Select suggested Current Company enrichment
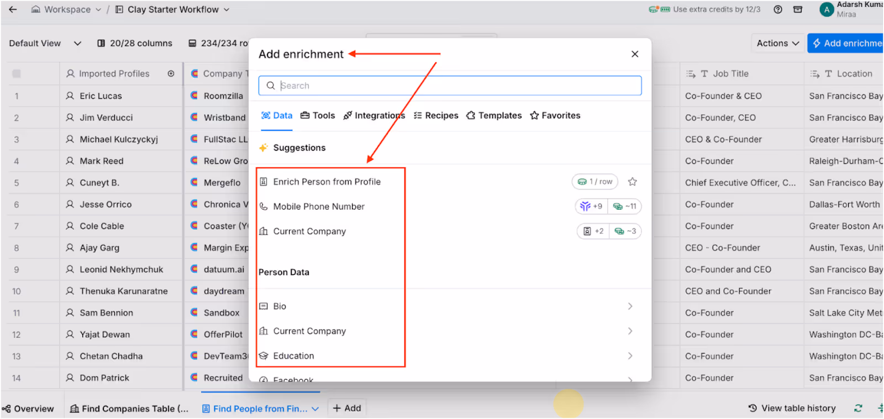Image resolution: width=884 pixels, height=419 pixels. click(x=309, y=231)
